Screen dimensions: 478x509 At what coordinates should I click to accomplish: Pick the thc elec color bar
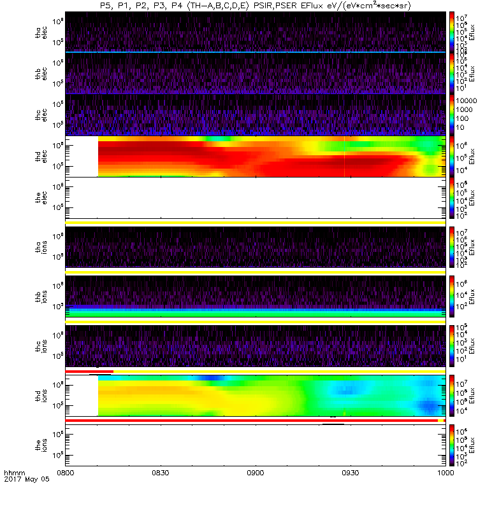click(452, 115)
